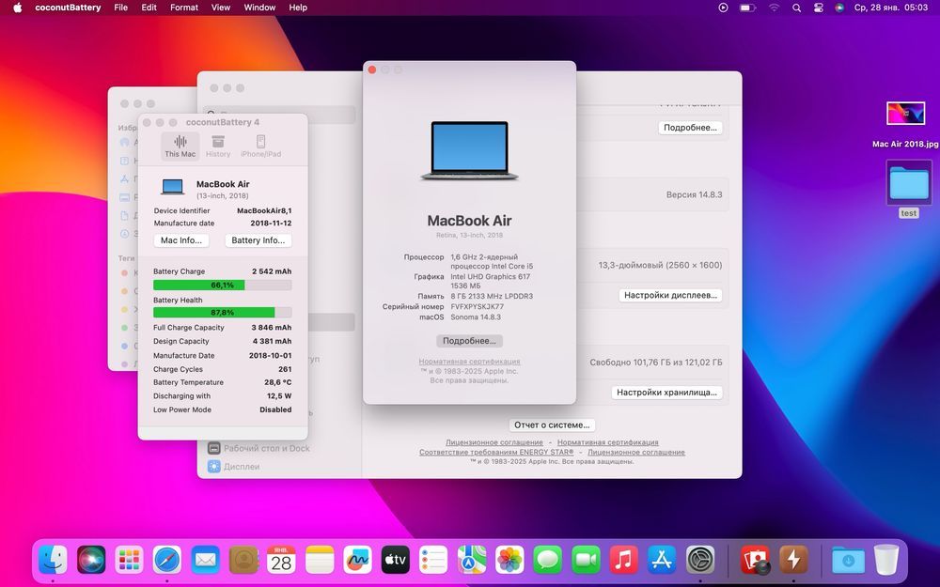
Task: Click the Battery Charge 66,1% bar
Action: click(223, 286)
